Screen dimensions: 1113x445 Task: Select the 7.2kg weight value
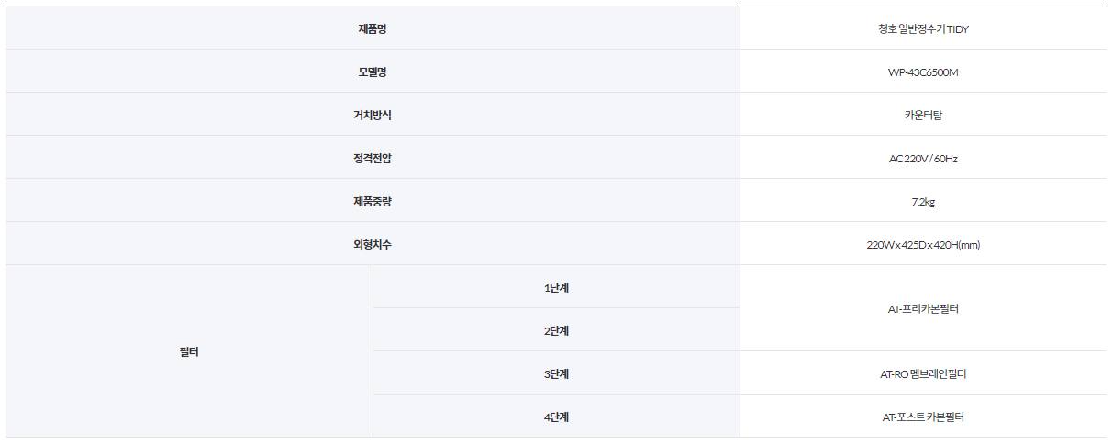click(x=923, y=202)
